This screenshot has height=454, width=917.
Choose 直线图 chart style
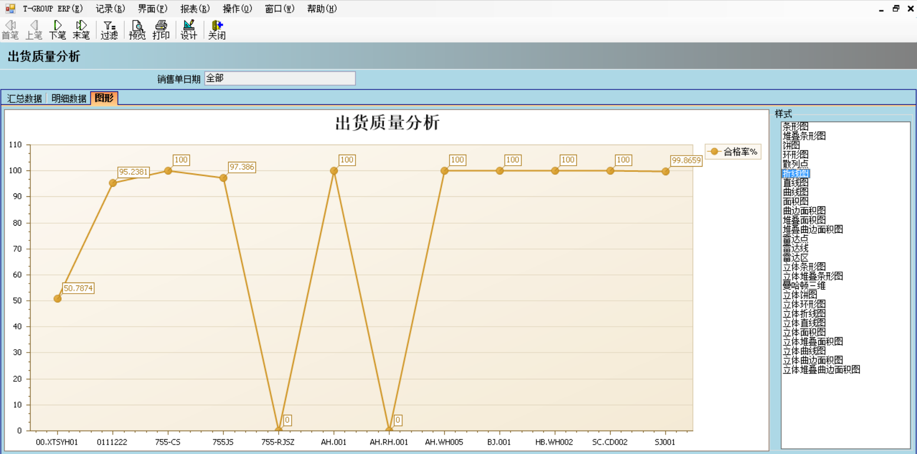tap(795, 182)
